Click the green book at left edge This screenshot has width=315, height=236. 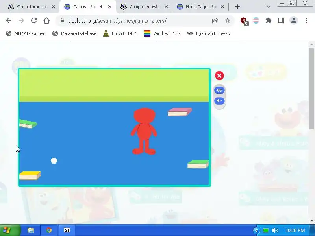(28, 124)
